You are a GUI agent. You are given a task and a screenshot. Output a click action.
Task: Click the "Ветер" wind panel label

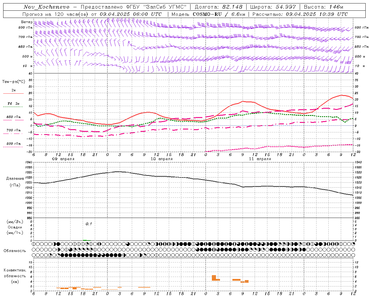(27, 22)
